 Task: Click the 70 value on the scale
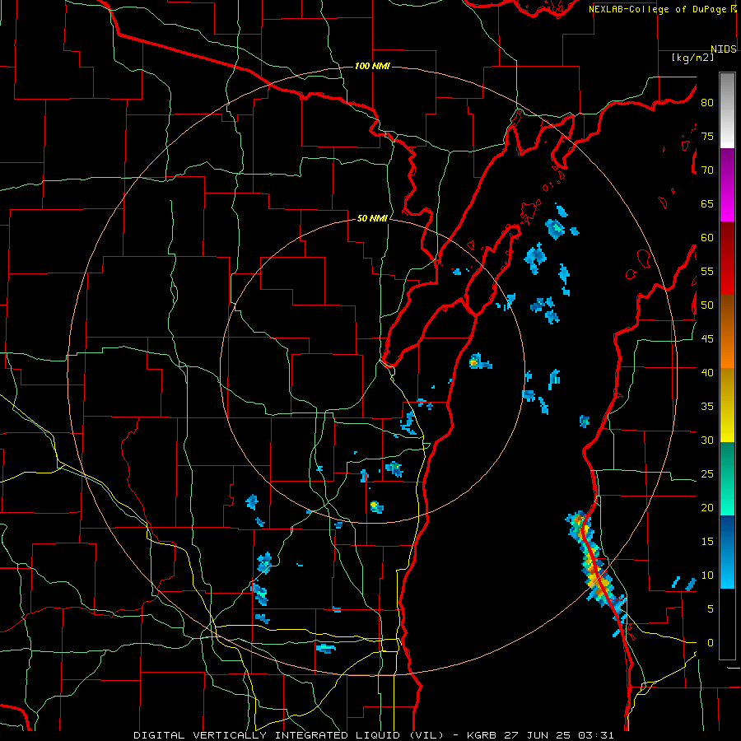coord(707,170)
